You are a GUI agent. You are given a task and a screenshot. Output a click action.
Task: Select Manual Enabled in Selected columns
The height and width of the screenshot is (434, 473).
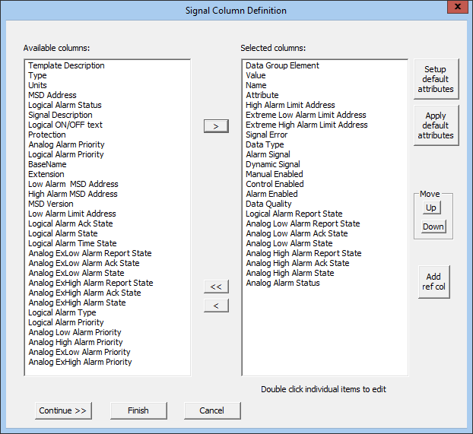click(x=275, y=174)
